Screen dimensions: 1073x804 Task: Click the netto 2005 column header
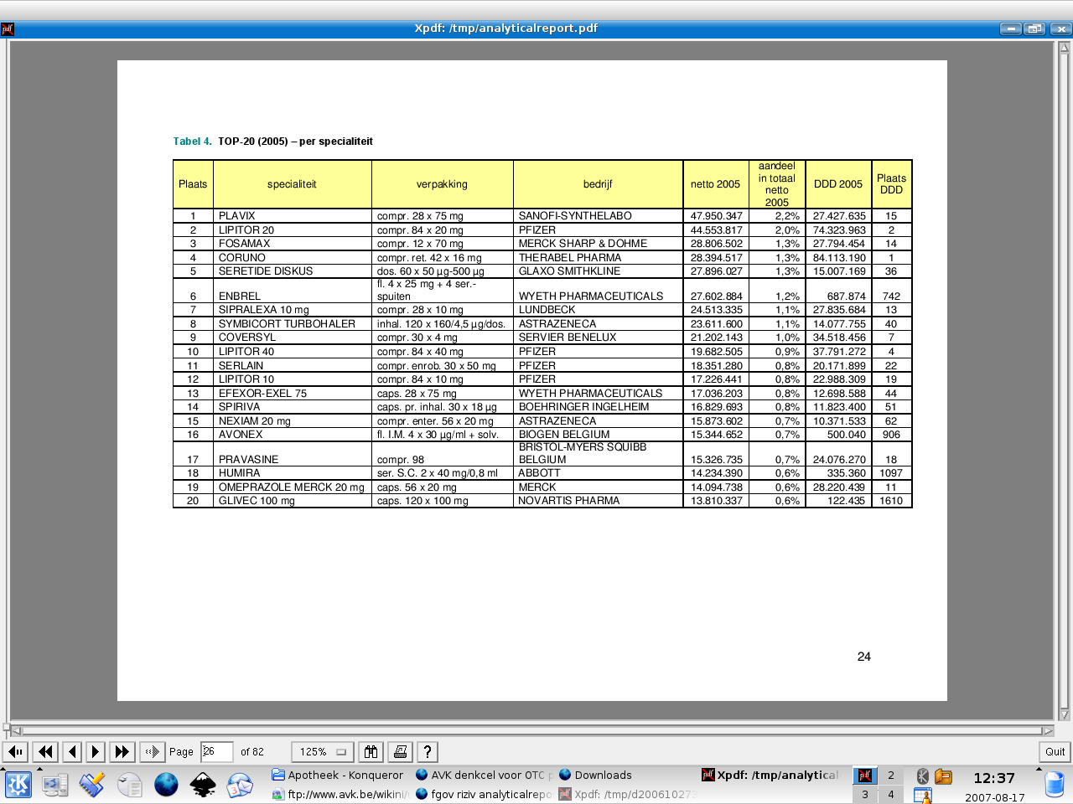[716, 184]
